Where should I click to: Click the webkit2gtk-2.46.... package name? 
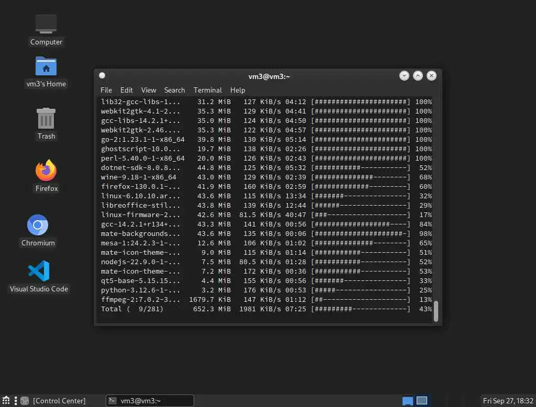tap(140, 130)
